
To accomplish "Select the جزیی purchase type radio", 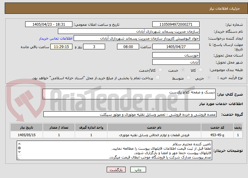I will (209, 77).
